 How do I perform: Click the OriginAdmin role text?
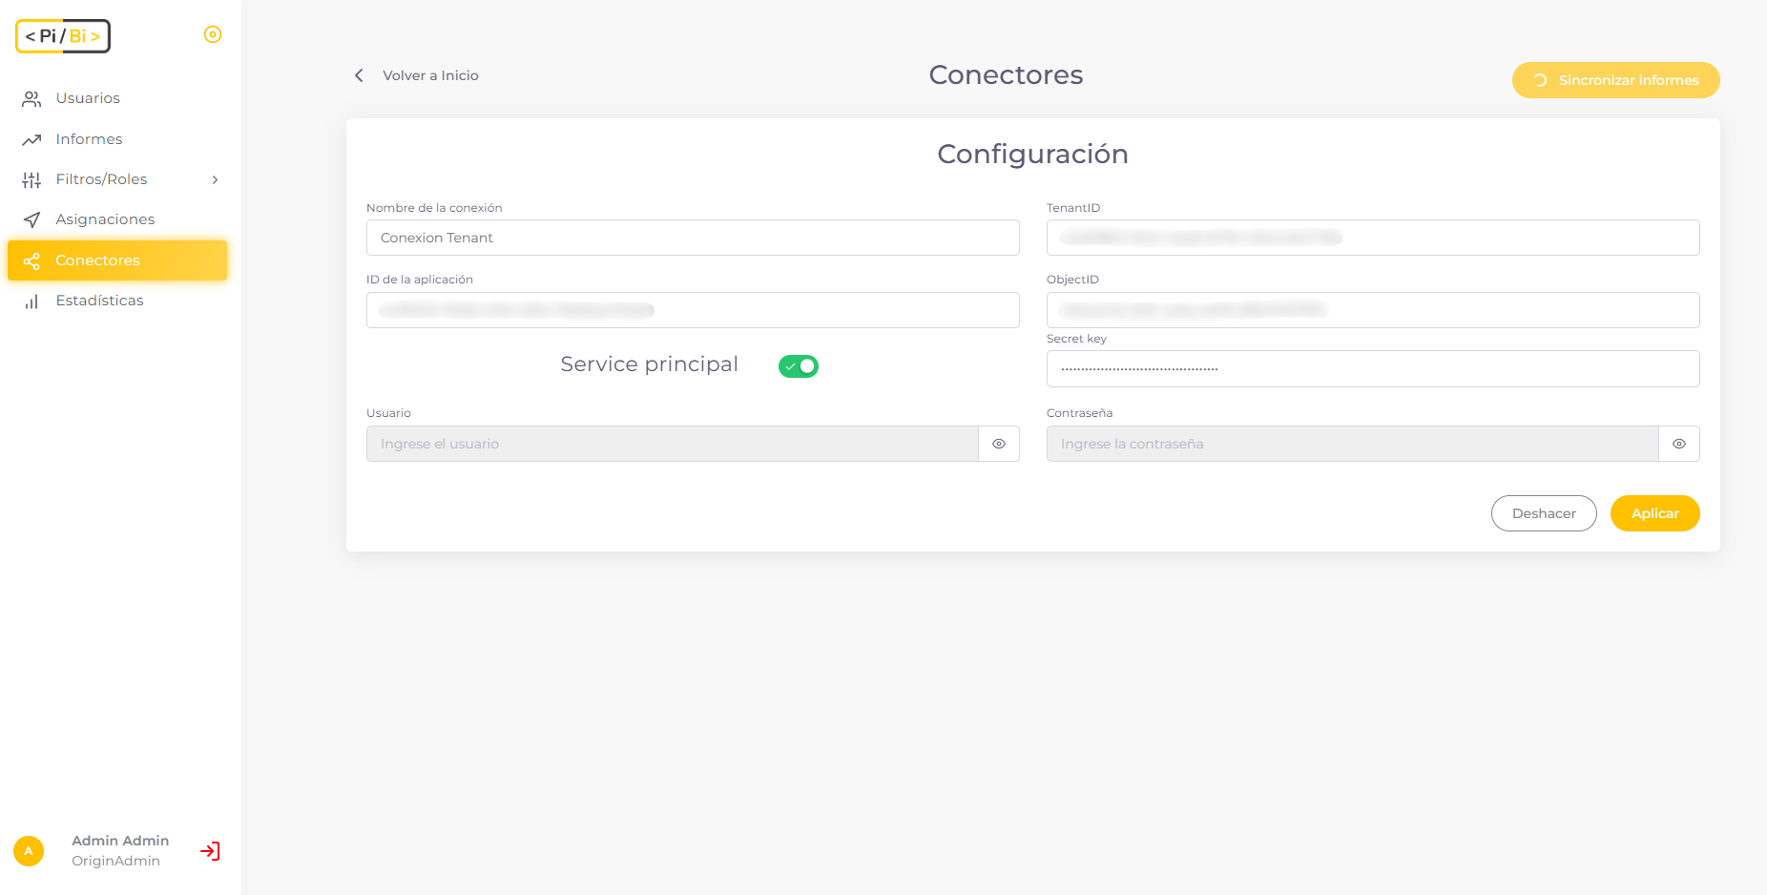pyautogui.click(x=115, y=861)
